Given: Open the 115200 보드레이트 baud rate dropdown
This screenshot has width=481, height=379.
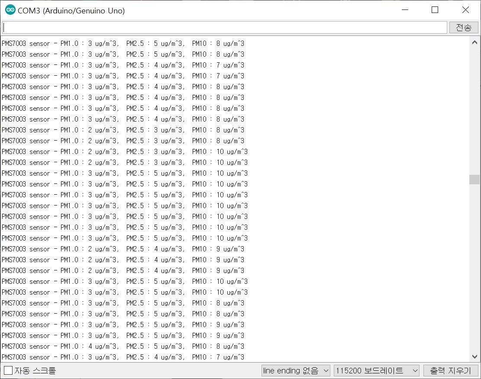Looking at the screenshot, I should click(x=376, y=370).
